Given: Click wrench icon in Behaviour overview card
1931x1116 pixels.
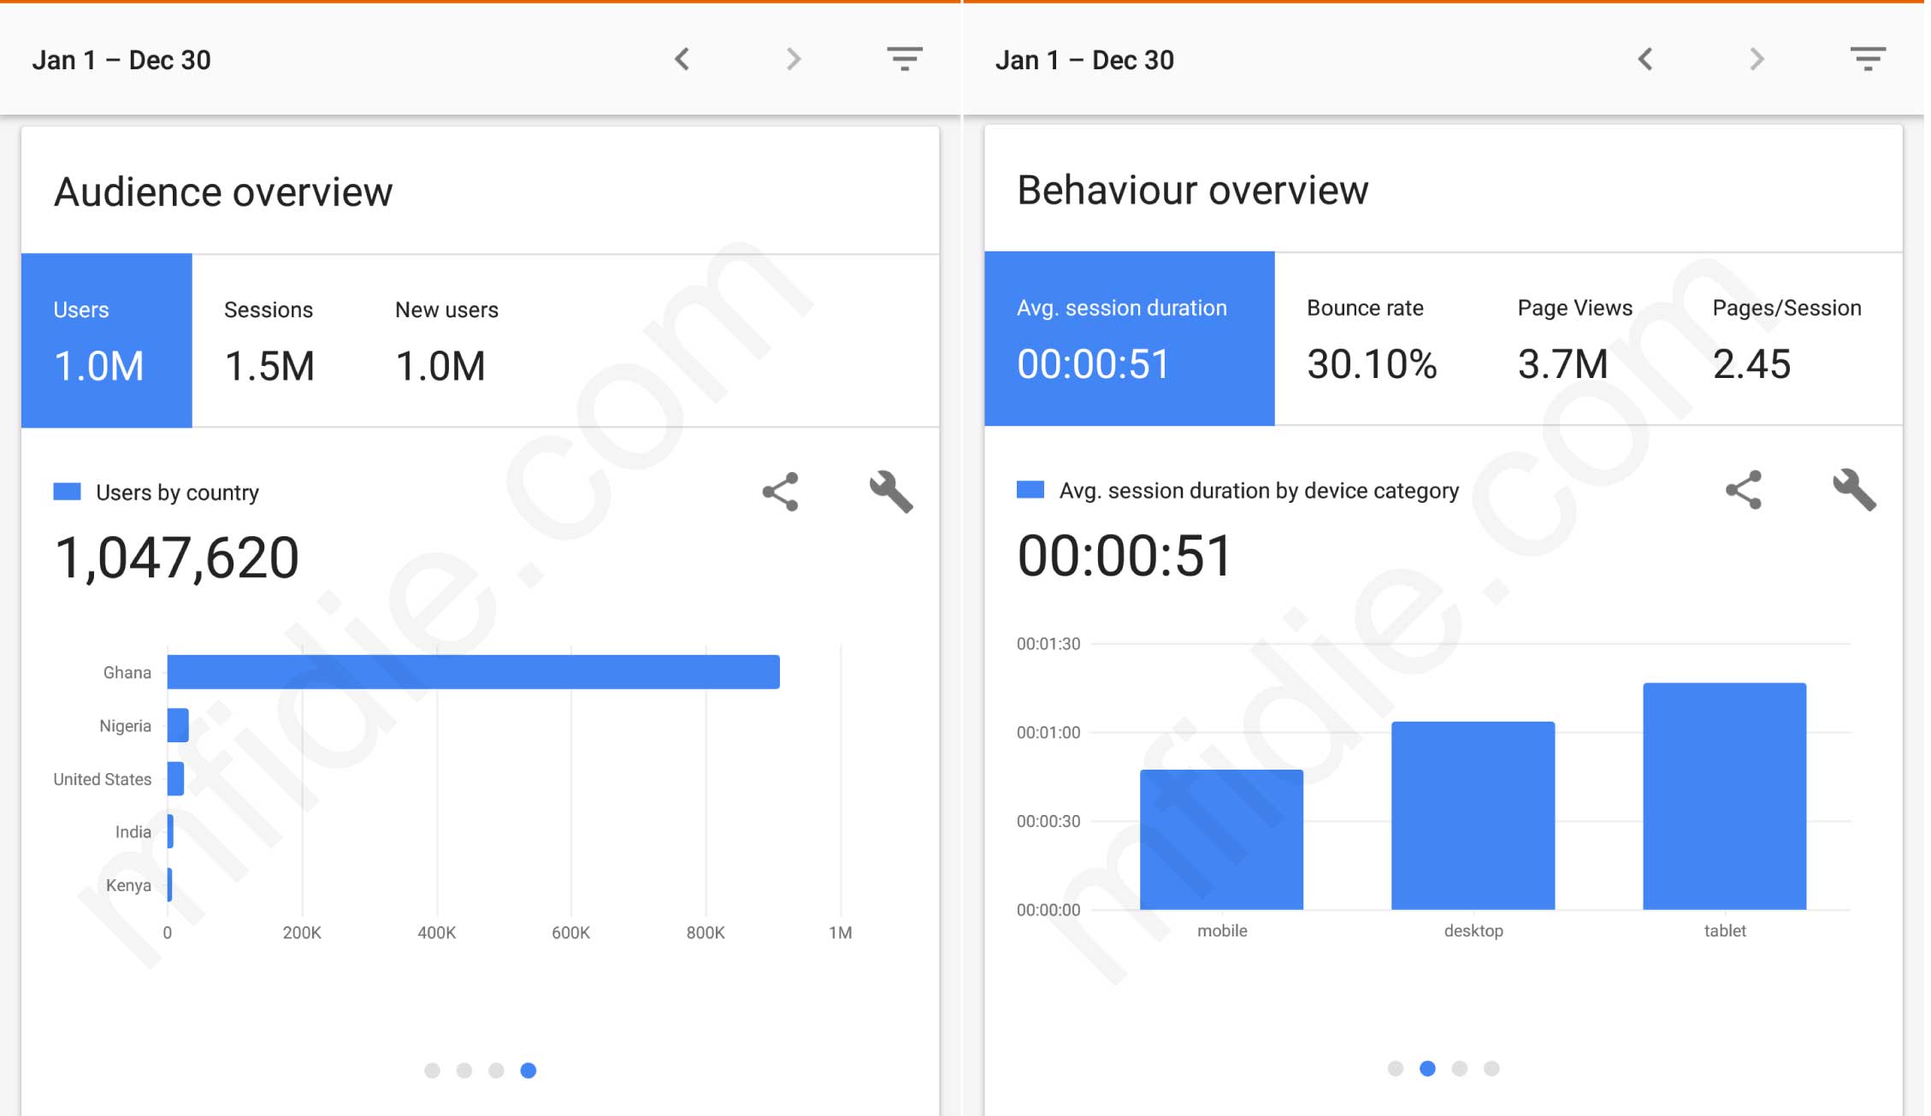Looking at the screenshot, I should [x=1854, y=490].
